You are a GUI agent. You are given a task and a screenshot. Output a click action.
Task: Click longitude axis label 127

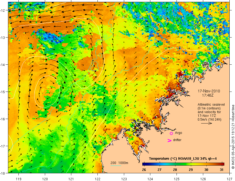click(x=229, y=179)
